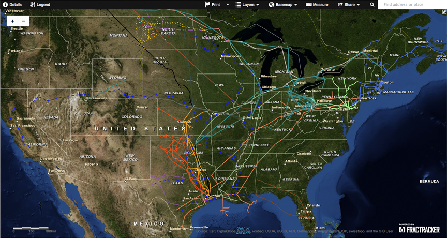Click Salt Lake City on the map
The image size is (447, 238).
[x=96, y=98]
